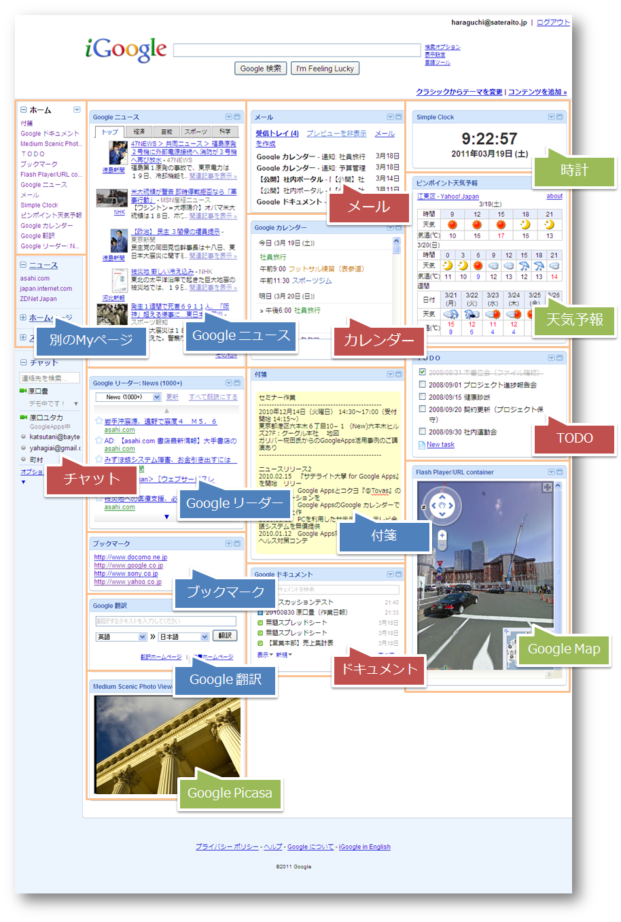Click the Flash Player gadget horizontal scrollbar
621x922 pixels.
[x=486, y=673]
